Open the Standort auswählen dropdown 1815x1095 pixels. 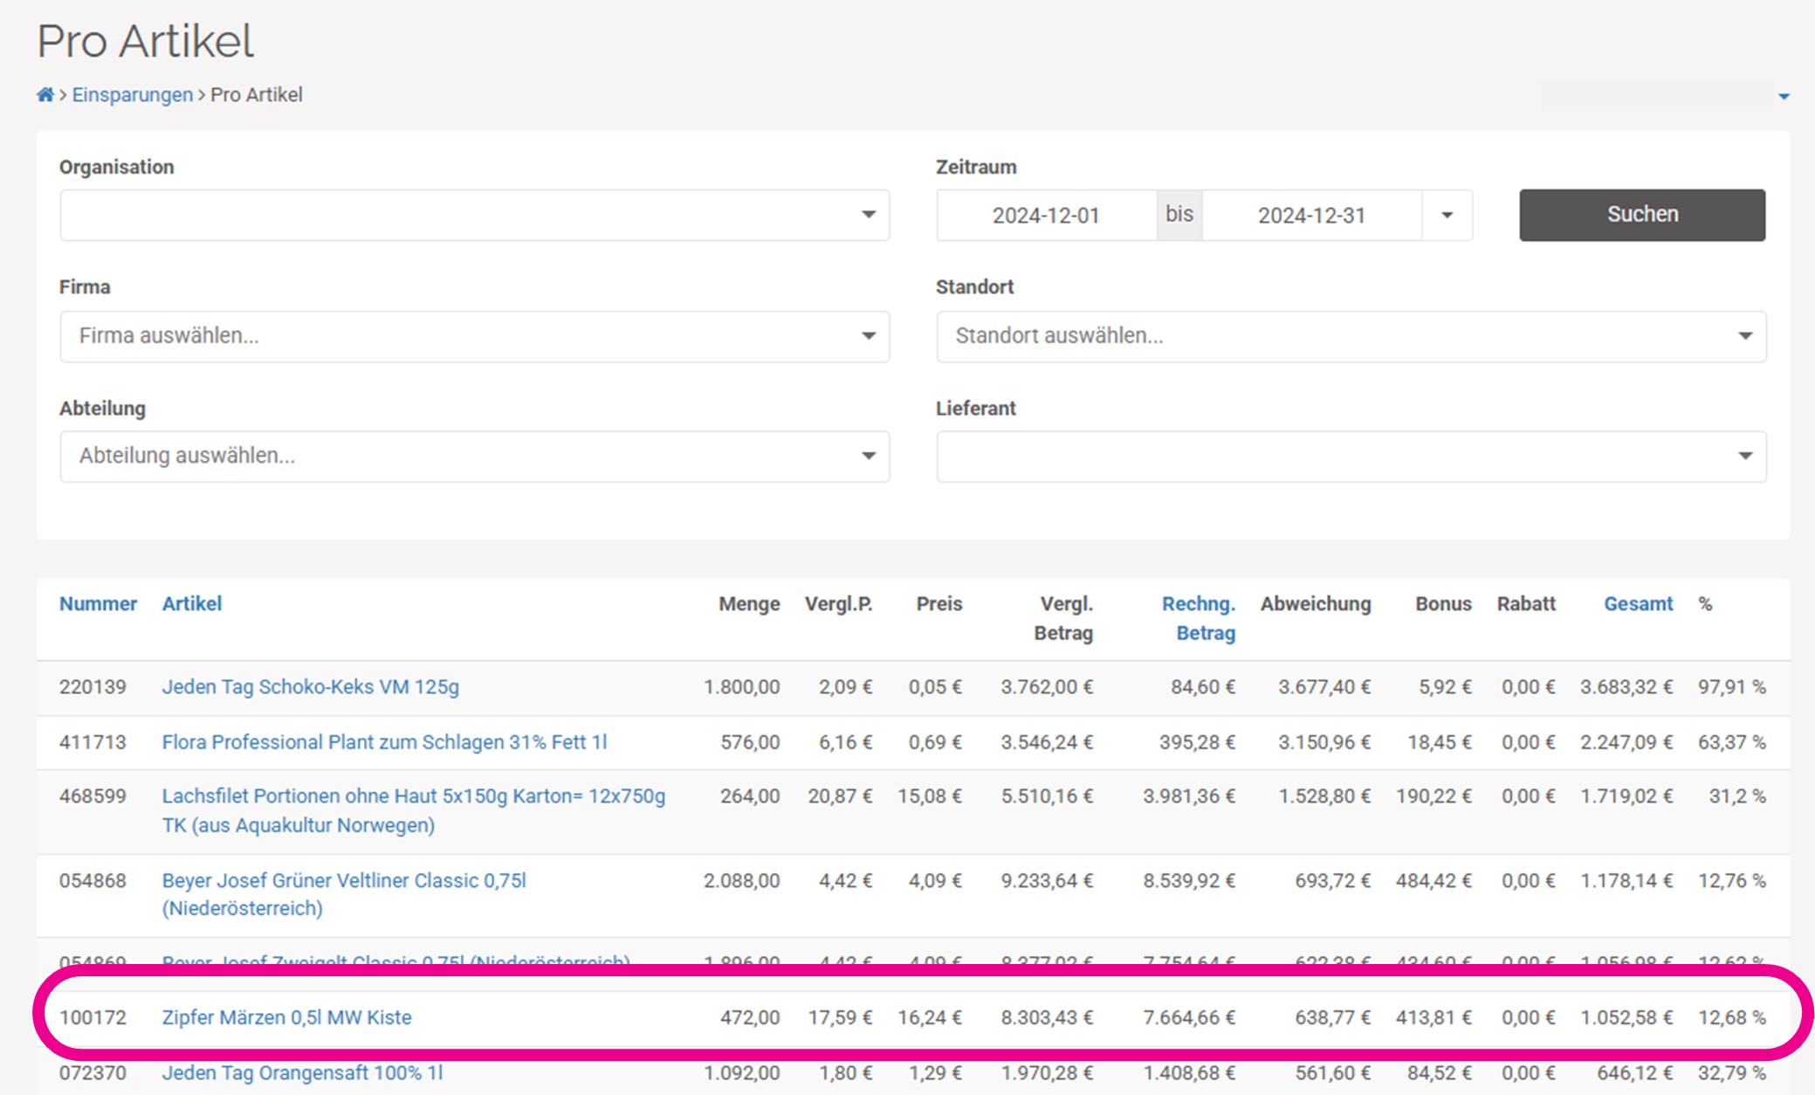[x=1351, y=336]
